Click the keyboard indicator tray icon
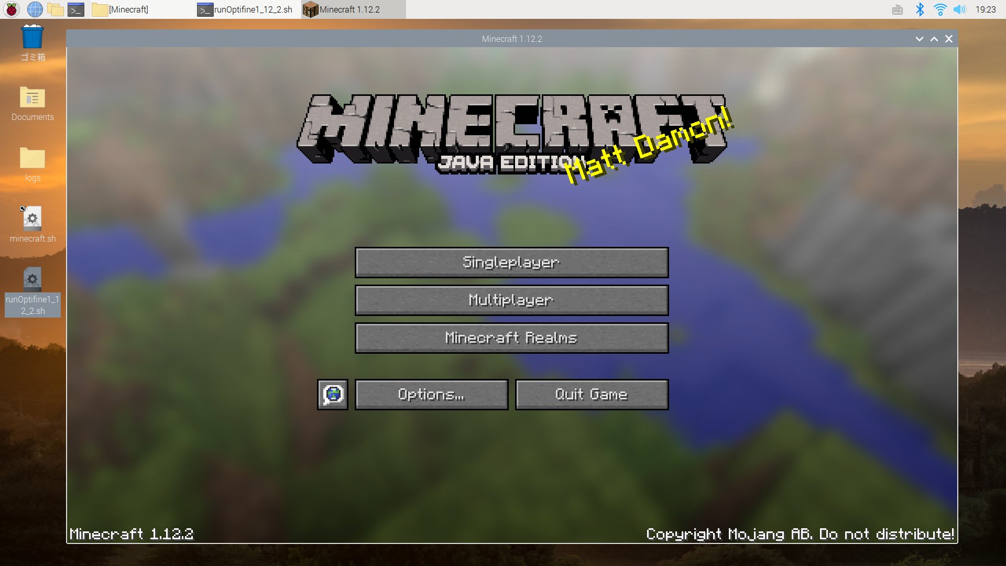The image size is (1006, 566). click(898, 9)
